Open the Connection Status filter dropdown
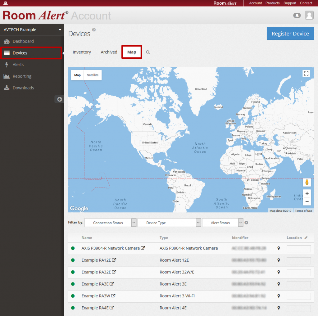Screen dimensions: 318x316 point(110,223)
